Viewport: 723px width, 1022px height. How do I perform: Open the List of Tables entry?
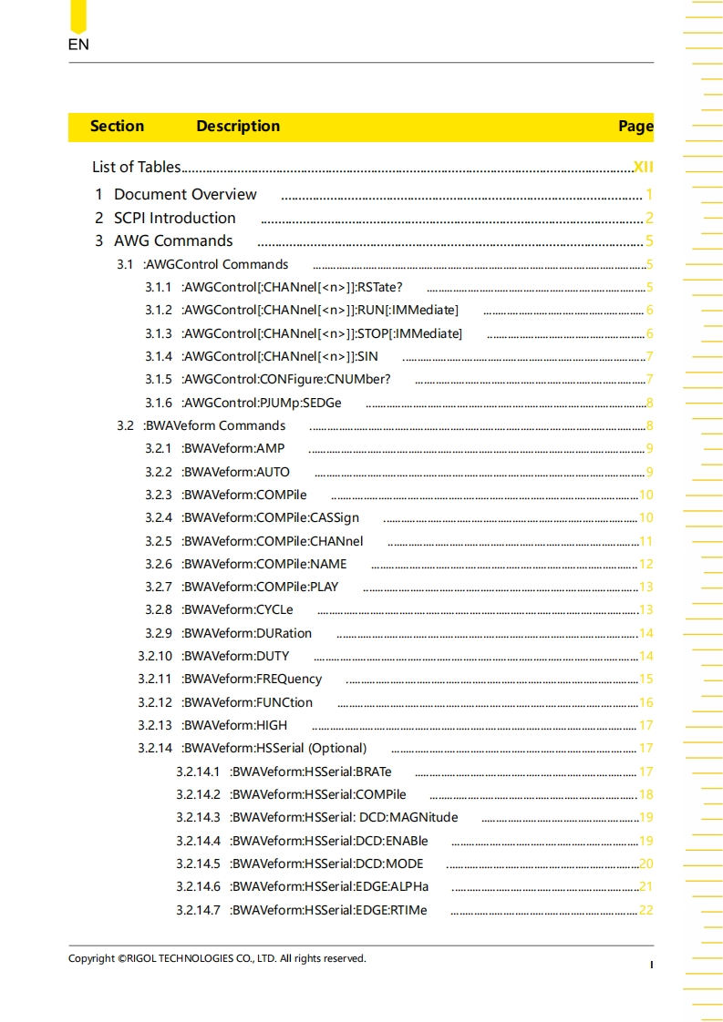[137, 167]
